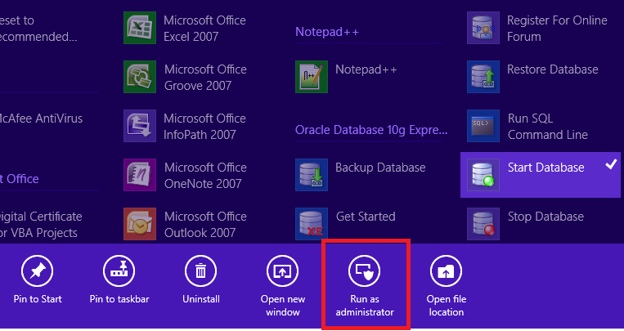The image size is (624, 331).
Task: Click the 'Microsoft Office InfoPath 2007' label
Action: point(204,126)
